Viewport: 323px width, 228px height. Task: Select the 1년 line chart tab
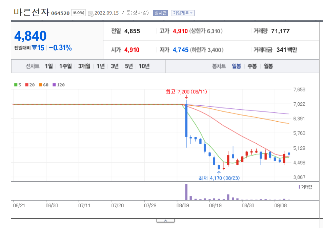pyautogui.click(x=101, y=66)
